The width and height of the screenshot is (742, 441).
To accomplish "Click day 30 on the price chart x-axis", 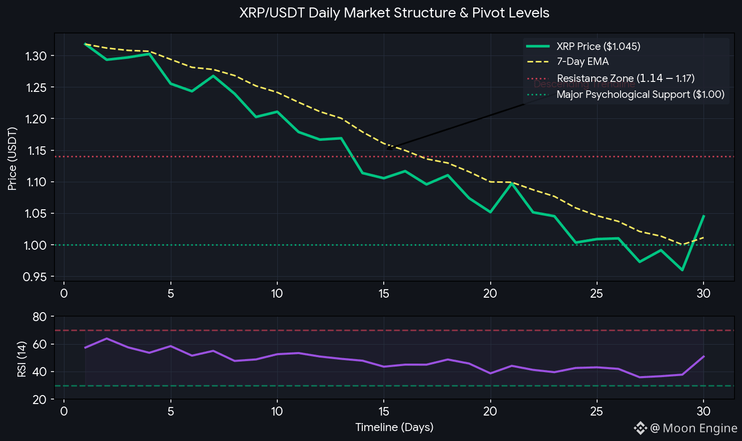I will pyautogui.click(x=704, y=294).
